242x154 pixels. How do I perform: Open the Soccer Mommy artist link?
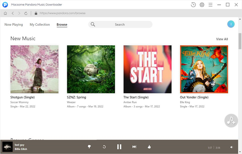coord(19,102)
